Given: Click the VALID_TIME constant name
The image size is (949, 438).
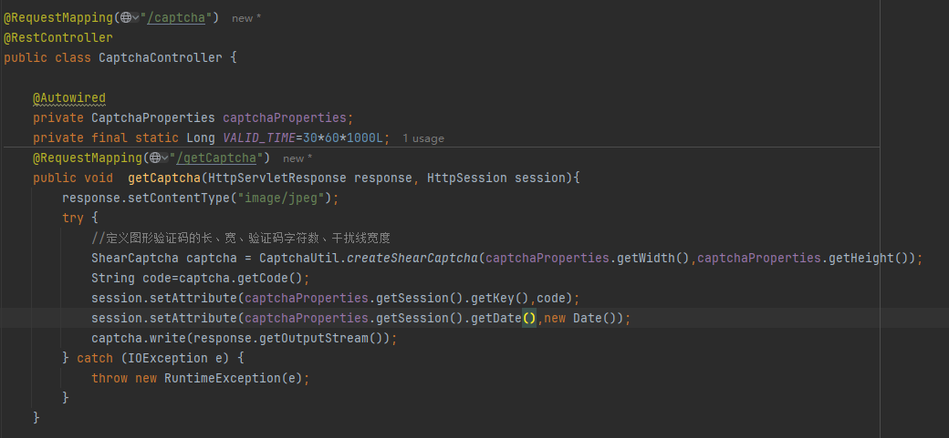Looking at the screenshot, I should coord(259,138).
